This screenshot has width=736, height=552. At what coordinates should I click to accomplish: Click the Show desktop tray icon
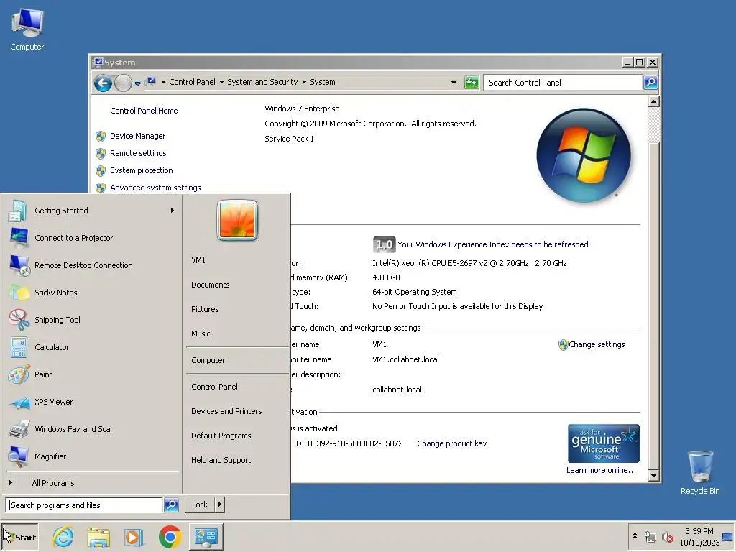(x=727, y=537)
